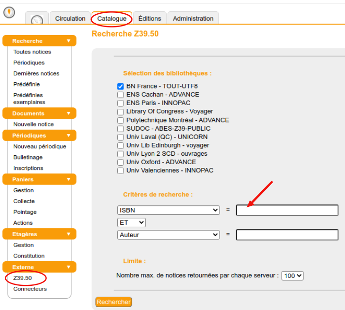
Task: Open the dashboard tab with round icon
Action: (x=36, y=19)
